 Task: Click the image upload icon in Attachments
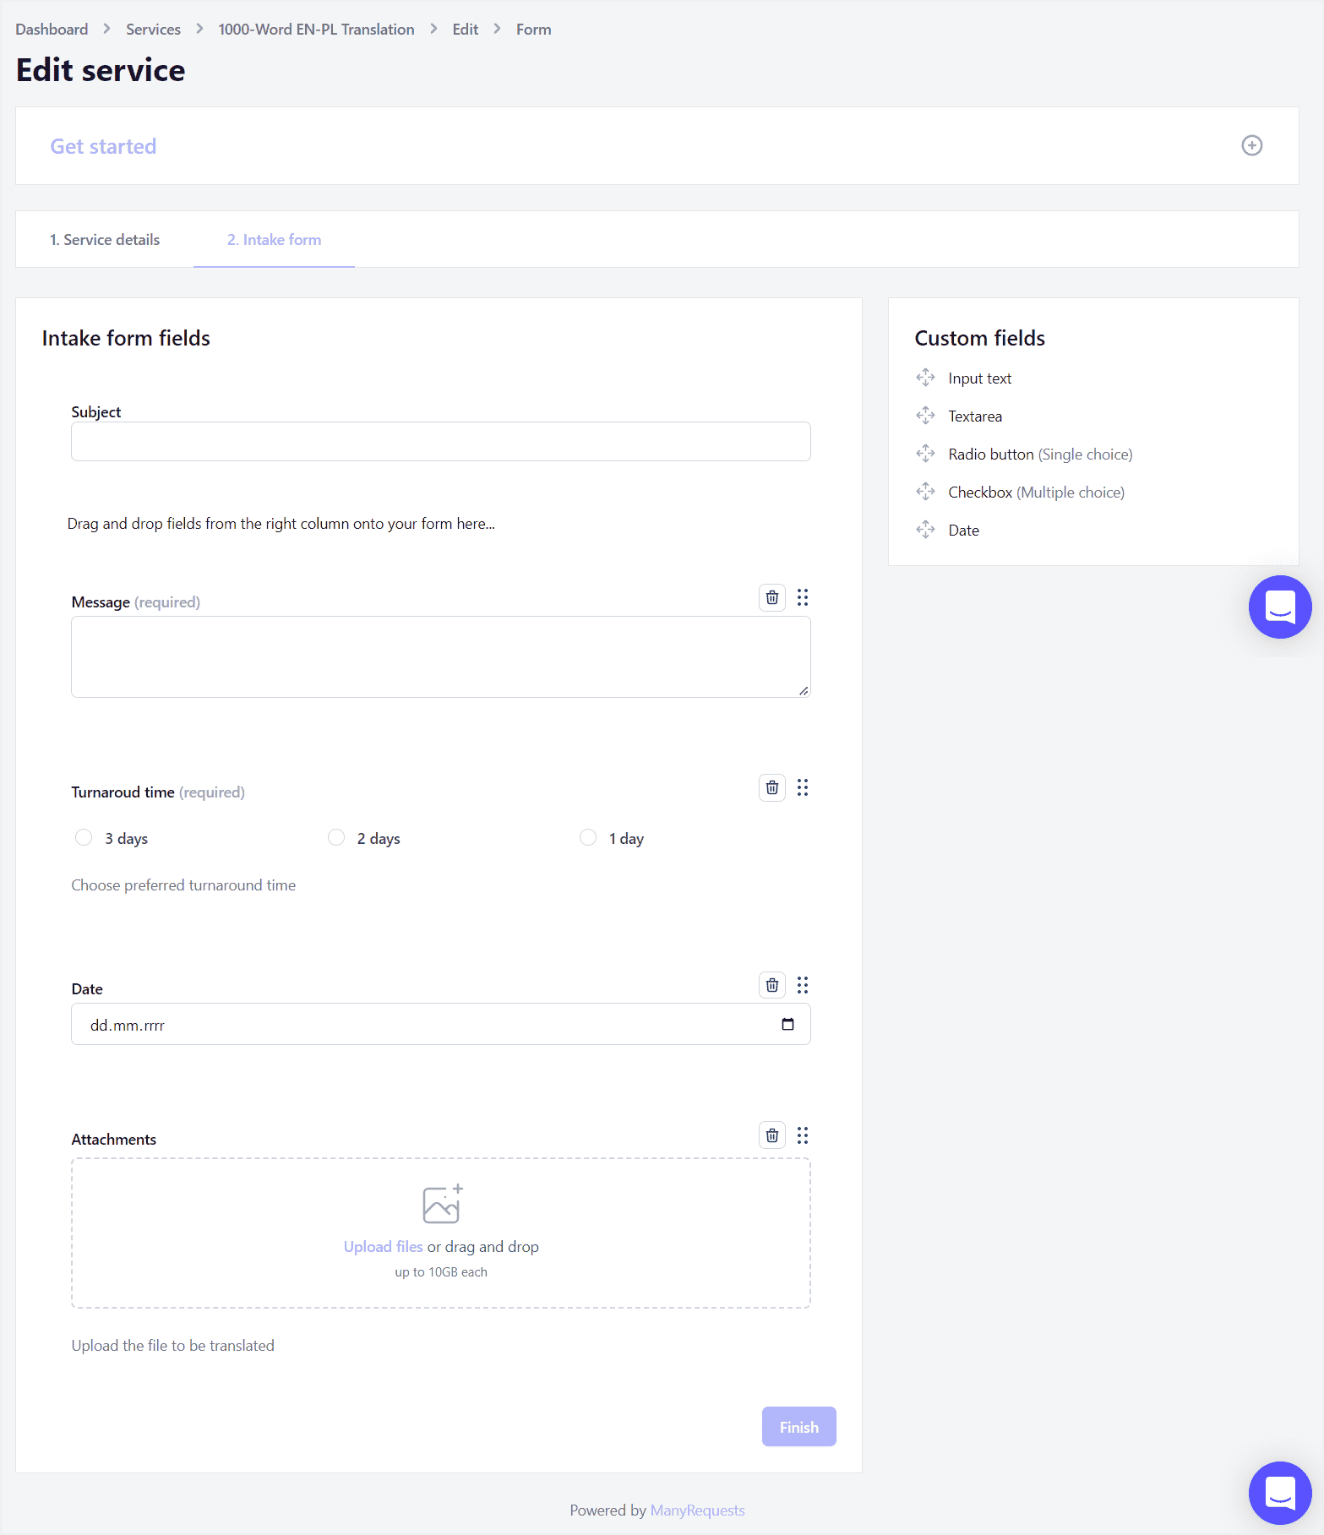(442, 1204)
